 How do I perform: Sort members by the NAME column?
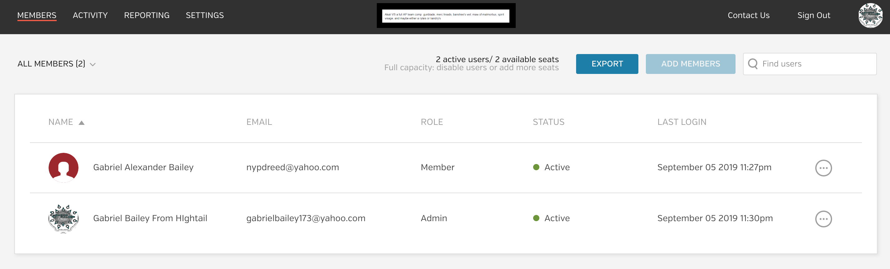pyautogui.click(x=61, y=122)
